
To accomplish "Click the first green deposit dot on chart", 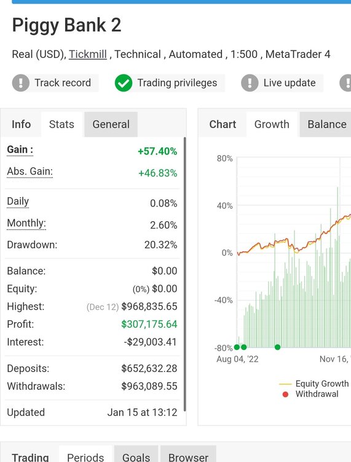I will coord(237,347).
